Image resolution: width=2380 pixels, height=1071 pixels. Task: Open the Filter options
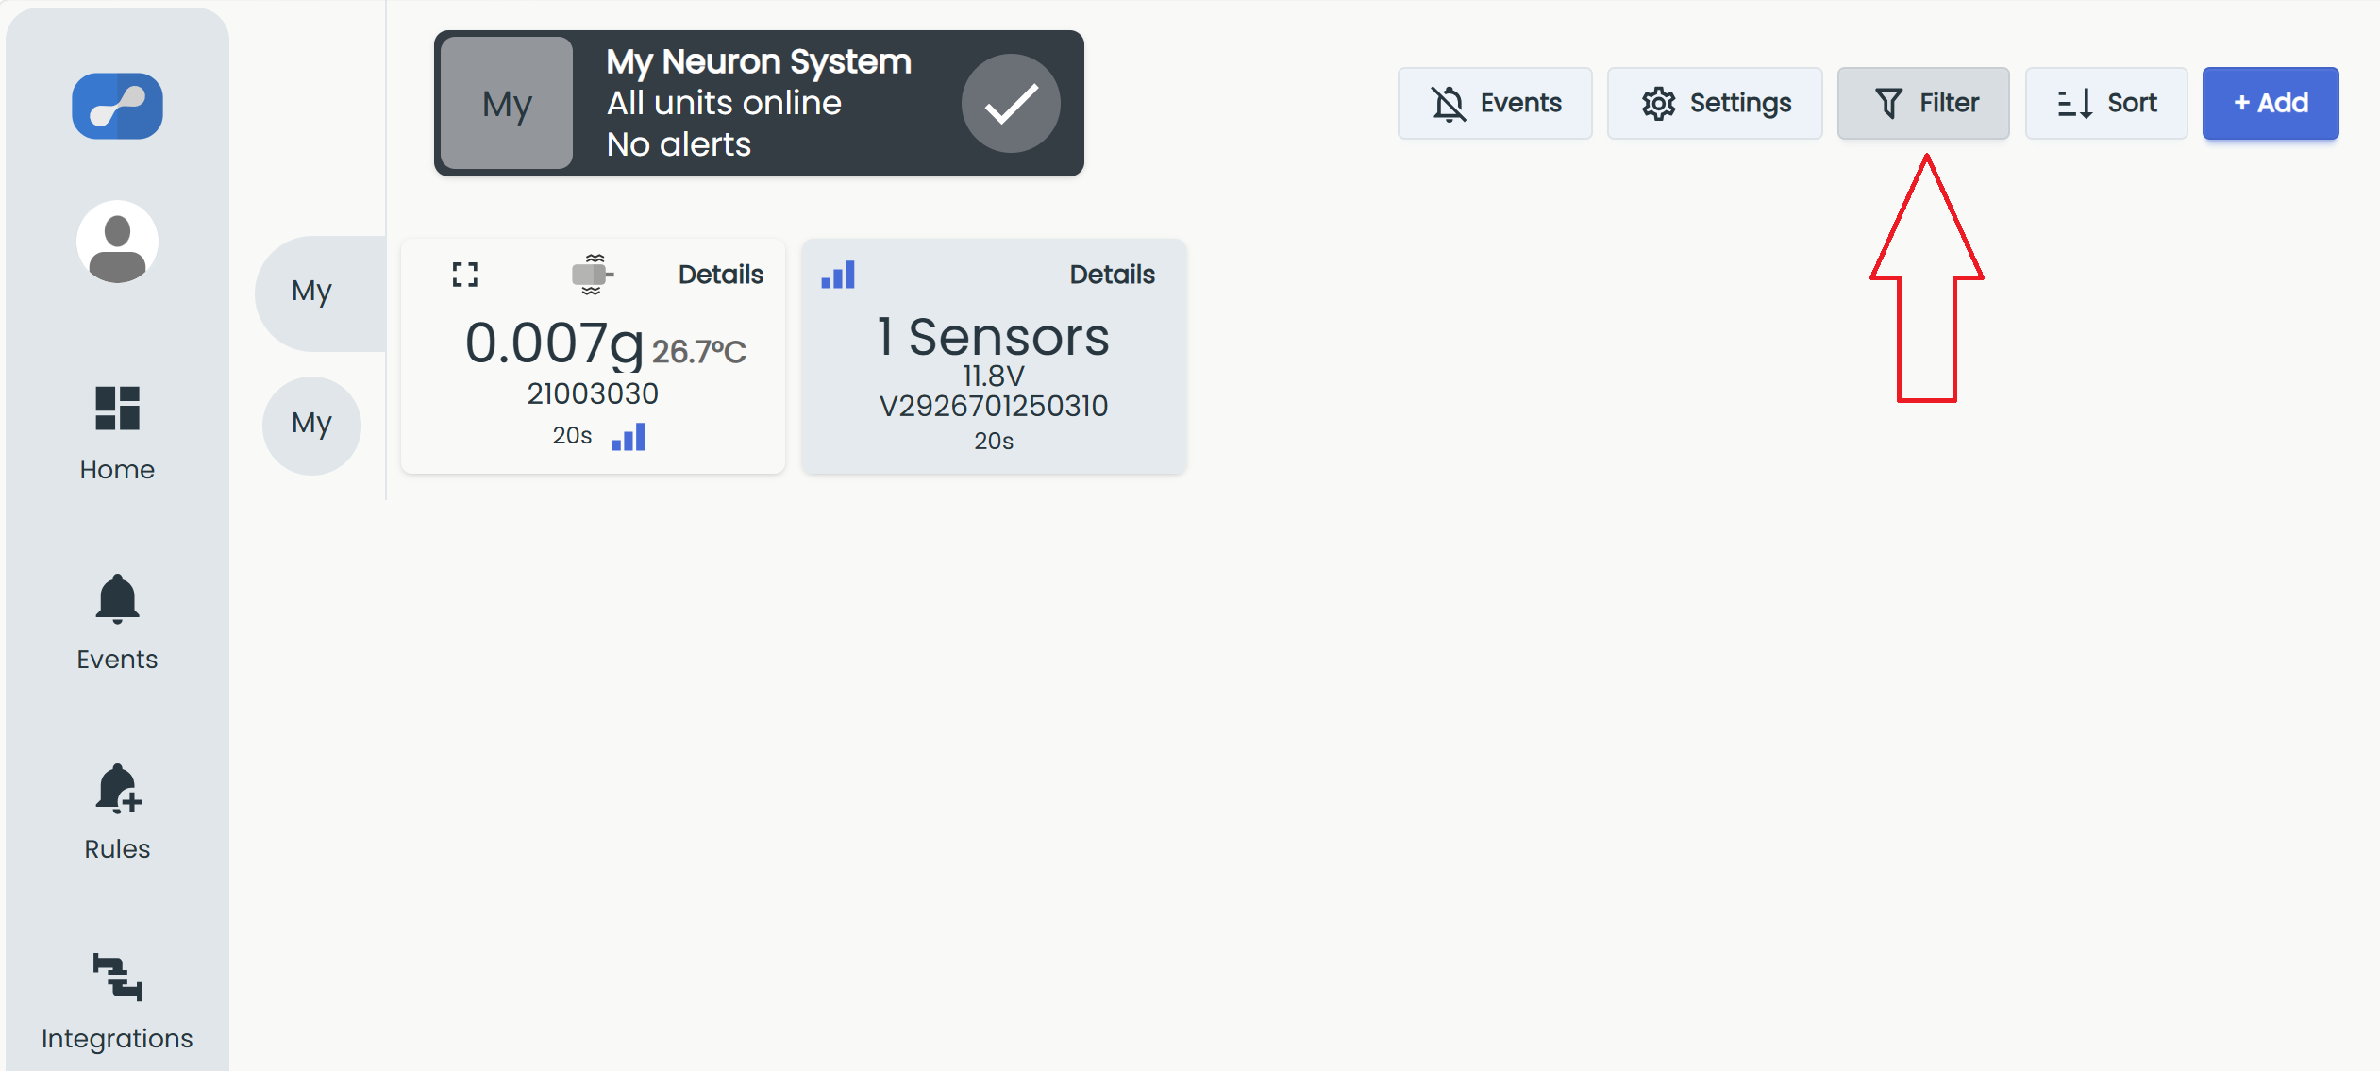[x=1923, y=103]
